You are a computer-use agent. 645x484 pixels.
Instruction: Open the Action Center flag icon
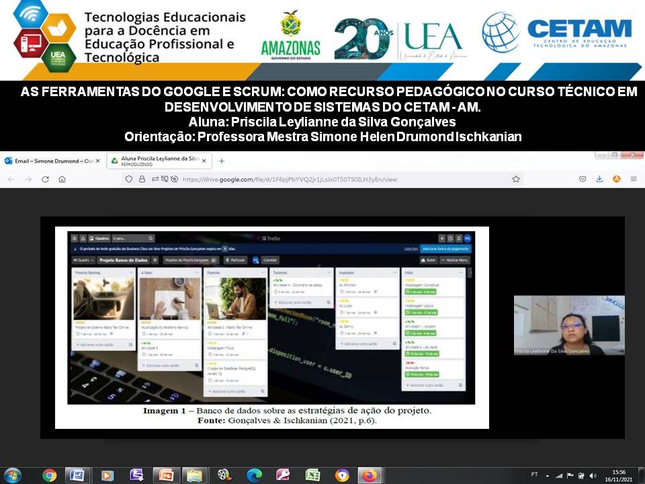[570, 476]
